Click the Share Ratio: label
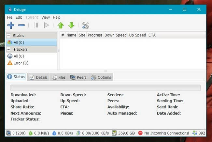Viewport: 212px width, 142px height. pyautogui.click(x=22, y=107)
